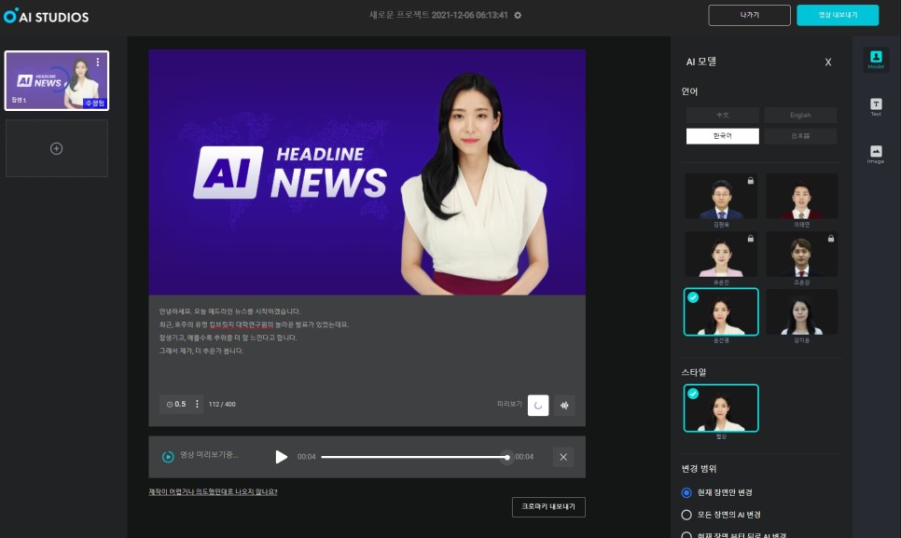Add a new scene with the plus placeholder
This screenshot has width=901, height=538.
[56, 148]
